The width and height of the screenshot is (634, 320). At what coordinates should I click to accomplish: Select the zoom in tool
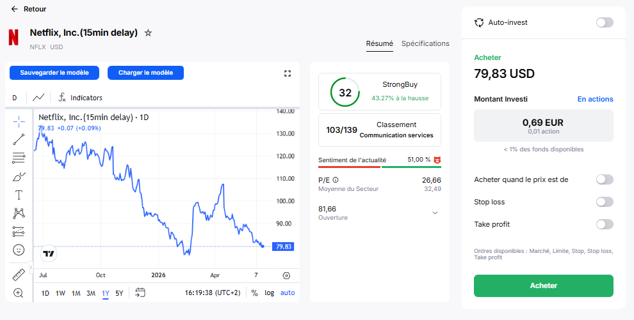click(19, 293)
